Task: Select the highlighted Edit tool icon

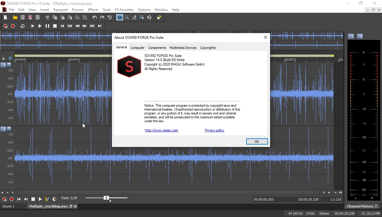Action: [119, 17]
